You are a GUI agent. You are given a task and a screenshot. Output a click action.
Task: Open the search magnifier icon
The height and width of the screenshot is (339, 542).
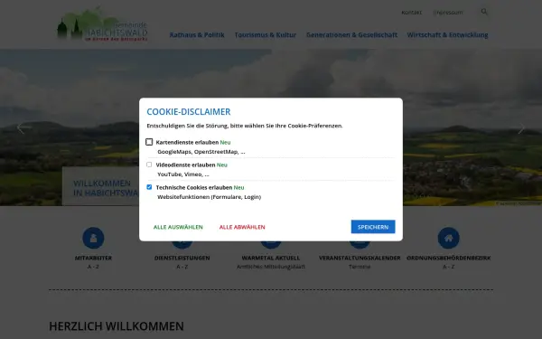[x=484, y=12]
